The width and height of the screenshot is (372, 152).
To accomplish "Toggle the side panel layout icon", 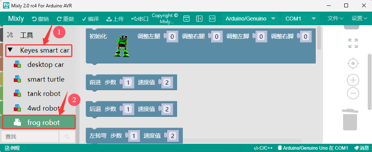I will (x=199, y=19).
